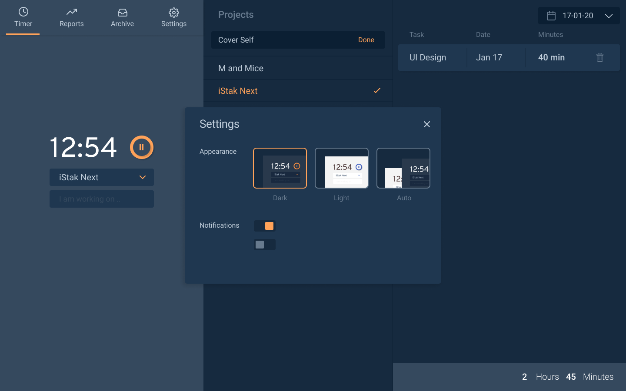This screenshot has width=626, height=391.
Task: Open the 17-01-20 date dropdown
Action: pyautogui.click(x=579, y=16)
